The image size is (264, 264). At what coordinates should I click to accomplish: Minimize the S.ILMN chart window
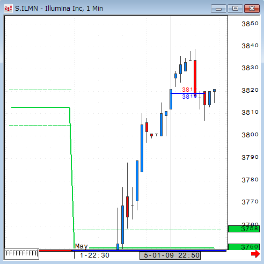point(218,9)
